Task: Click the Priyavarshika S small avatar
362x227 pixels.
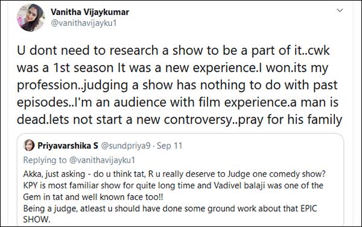Action: [29, 145]
